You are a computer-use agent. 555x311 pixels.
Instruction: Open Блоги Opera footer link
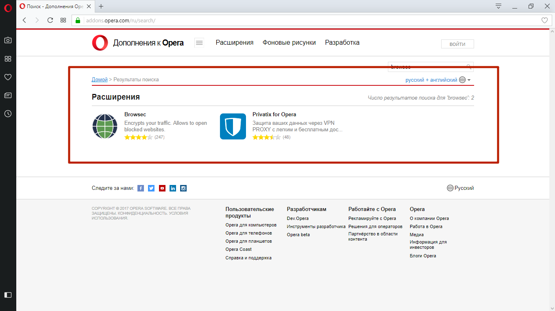(x=423, y=256)
